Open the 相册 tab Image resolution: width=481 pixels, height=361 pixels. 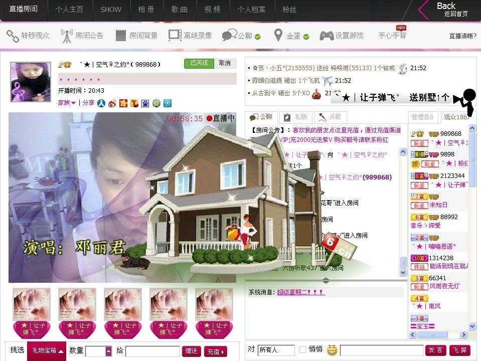click(x=146, y=10)
